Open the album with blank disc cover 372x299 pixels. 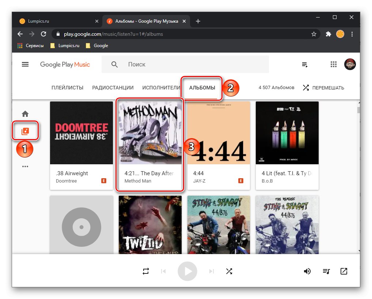click(81, 225)
